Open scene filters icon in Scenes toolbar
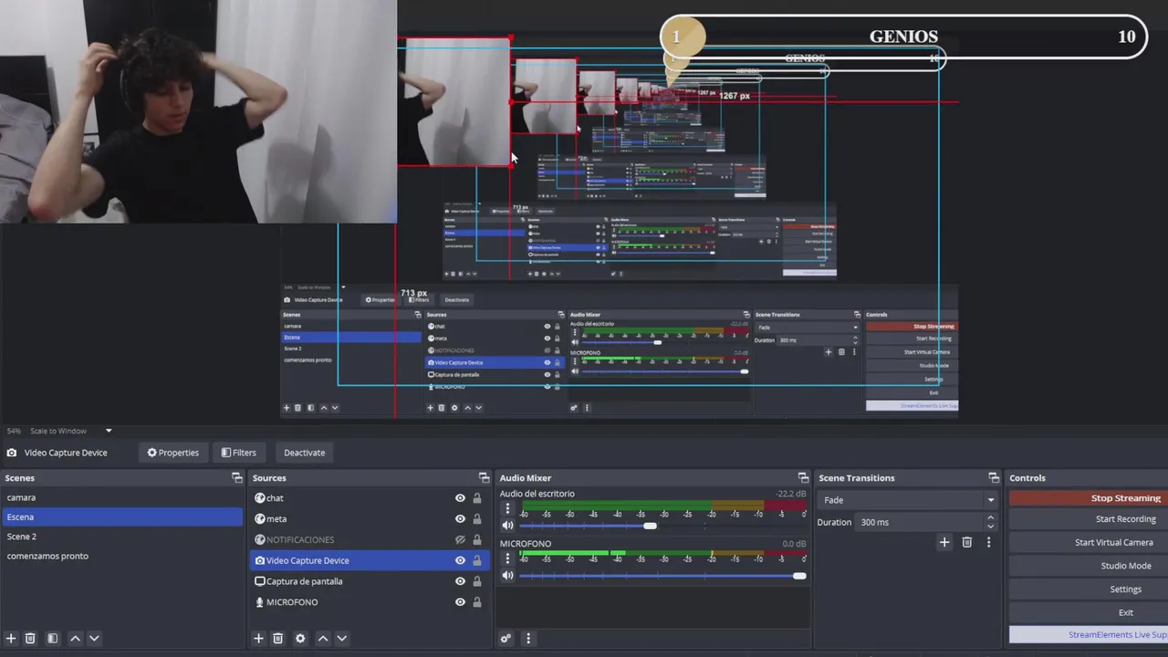Screen dimensions: 1168x657 (x=52, y=639)
